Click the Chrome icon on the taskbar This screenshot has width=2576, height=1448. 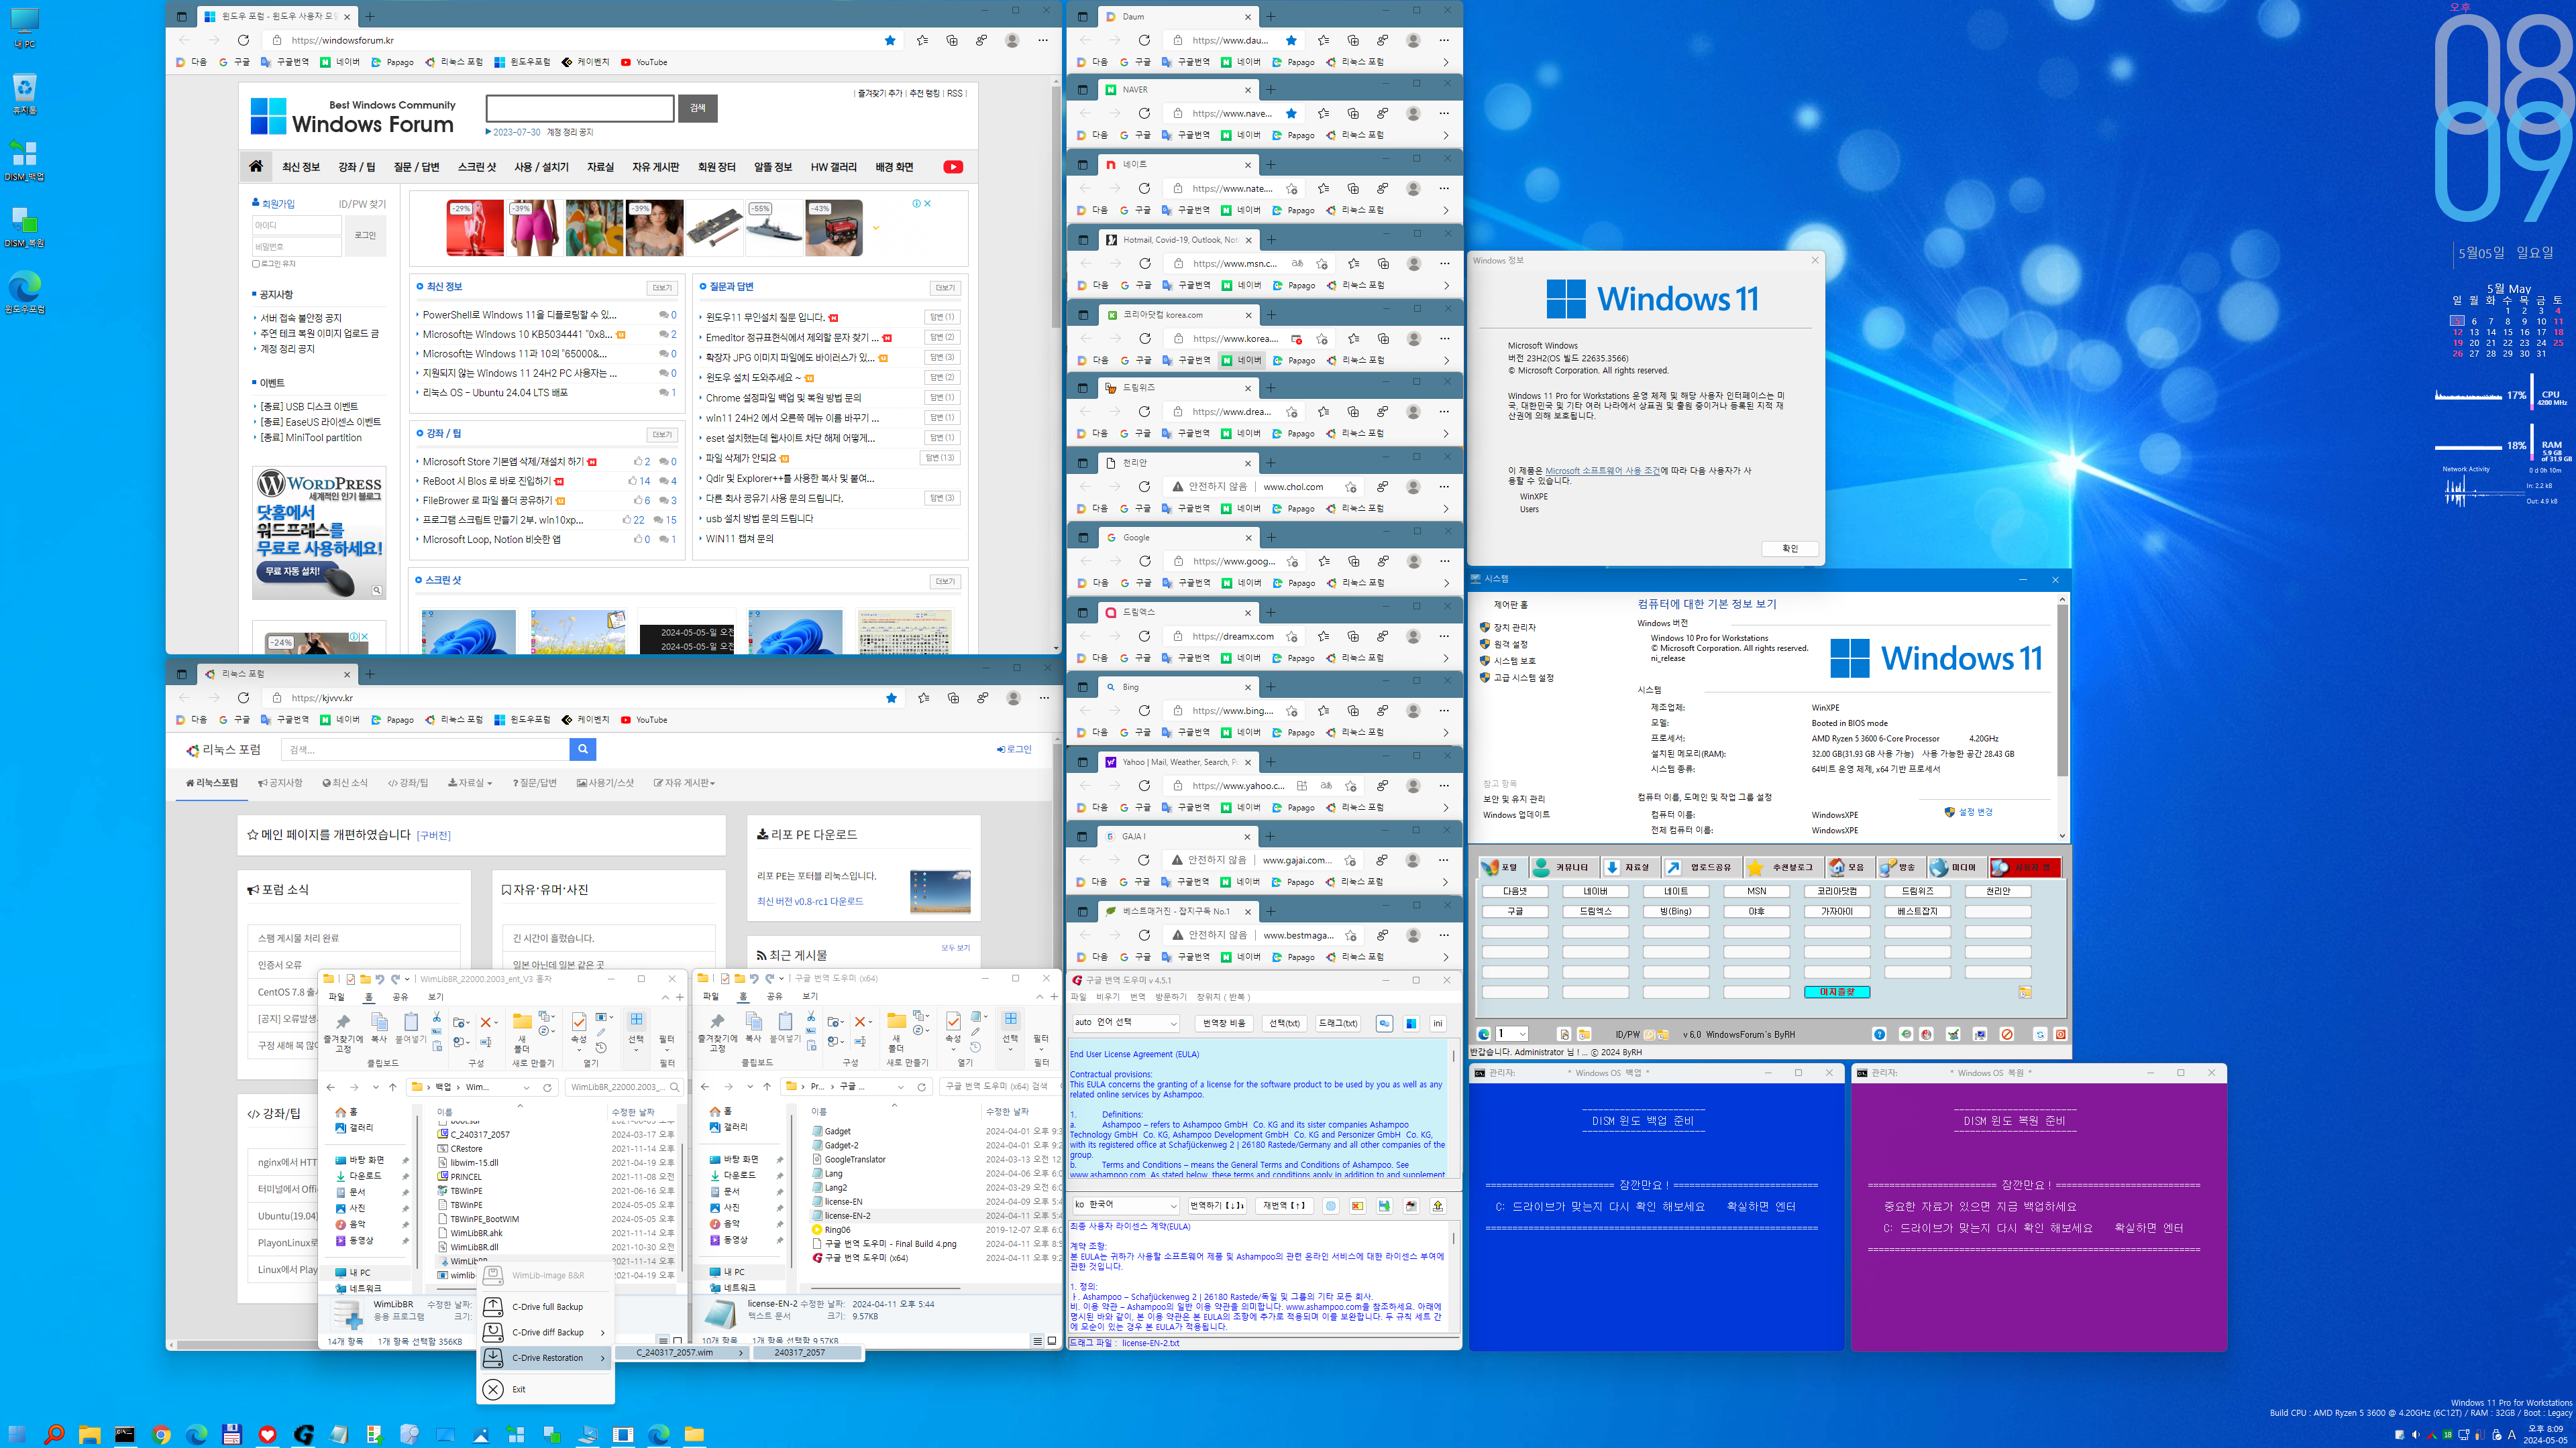point(161,1434)
